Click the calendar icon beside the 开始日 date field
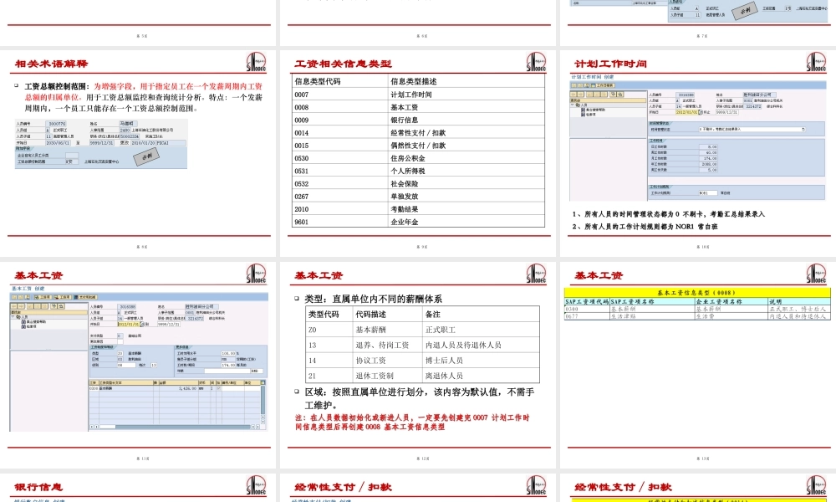This screenshot has width=836, height=502. [x=699, y=113]
